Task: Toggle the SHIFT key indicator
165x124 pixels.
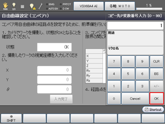Action: click(11, 118)
